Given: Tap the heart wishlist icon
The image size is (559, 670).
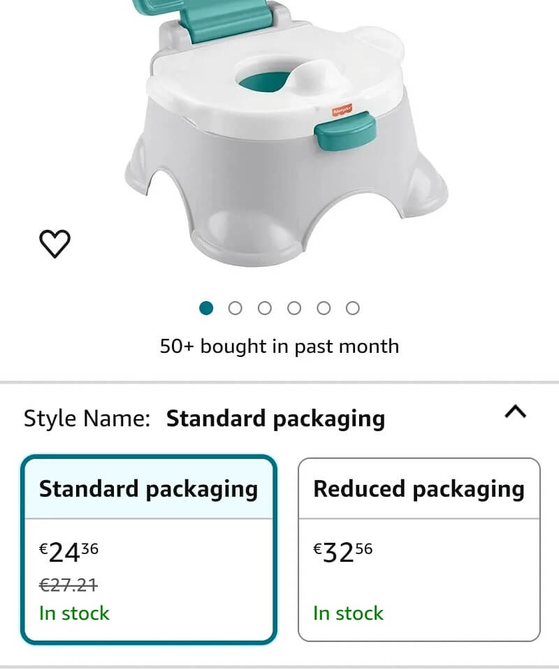Looking at the screenshot, I should pyautogui.click(x=55, y=243).
